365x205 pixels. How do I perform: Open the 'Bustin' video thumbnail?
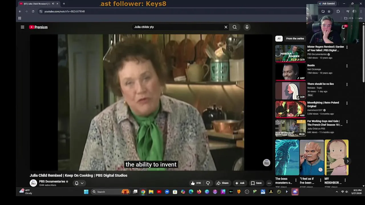point(290,72)
